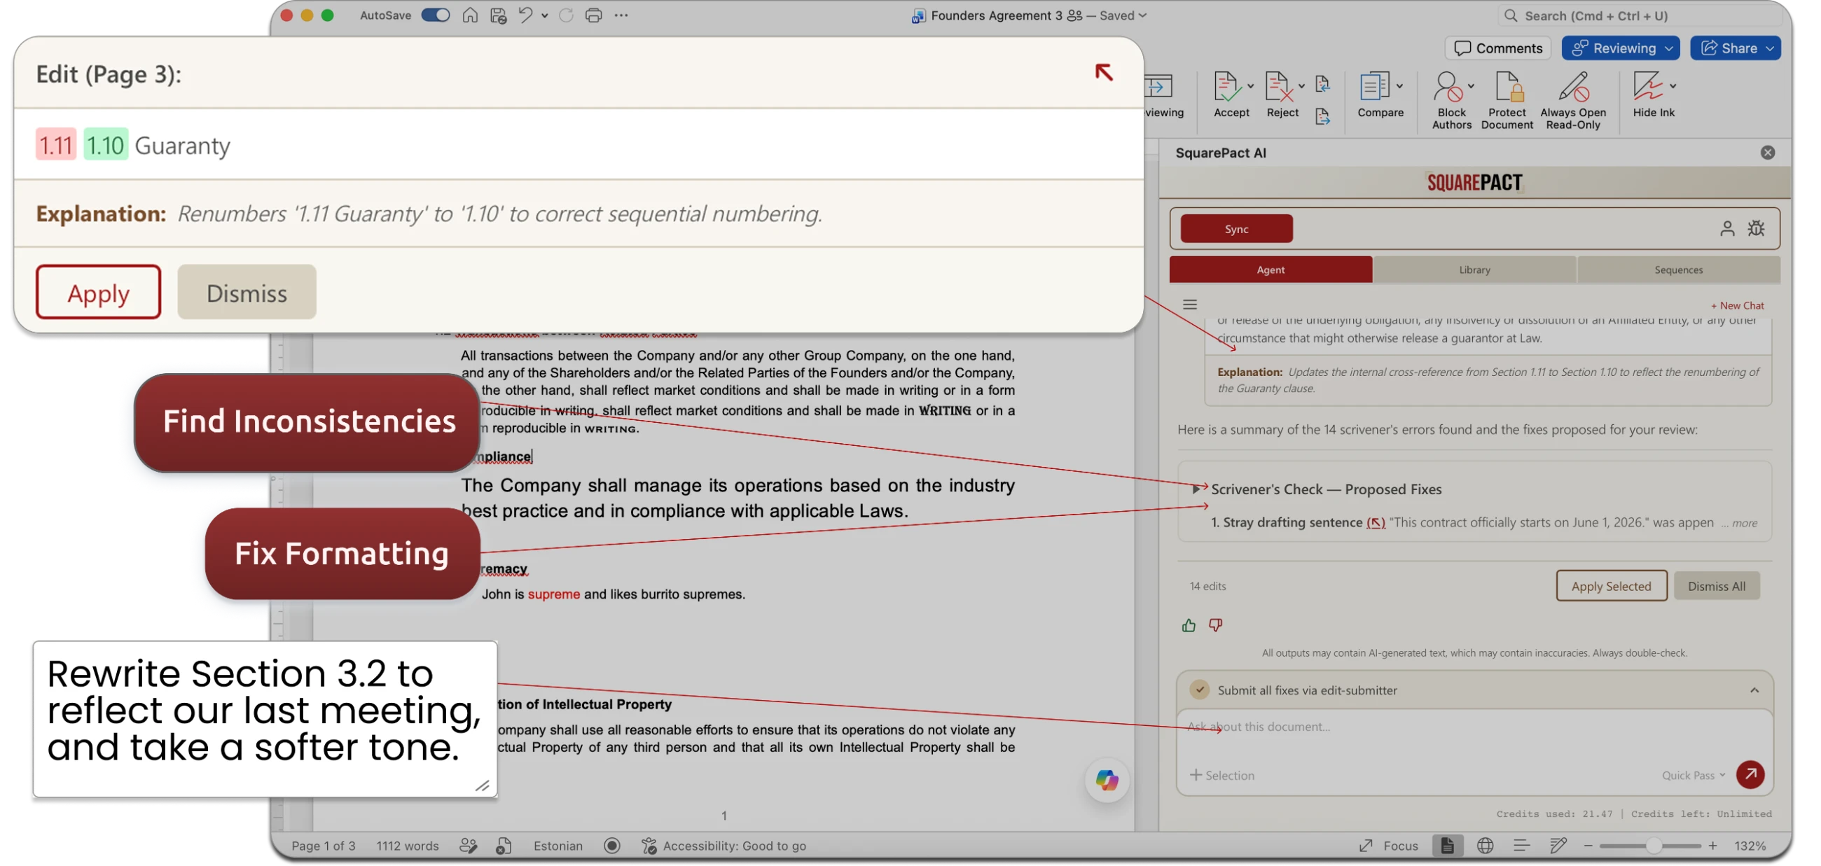Switch to Web Layout view icon
This screenshot has width=1821, height=866.
click(x=1486, y=846)
